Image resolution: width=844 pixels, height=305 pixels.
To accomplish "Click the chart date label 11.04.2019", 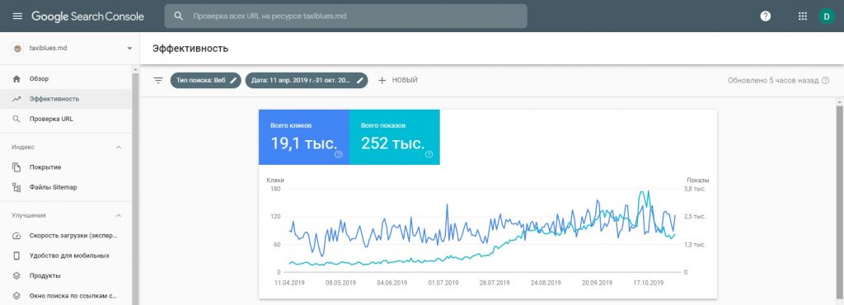I will click(x=289, y=283).
